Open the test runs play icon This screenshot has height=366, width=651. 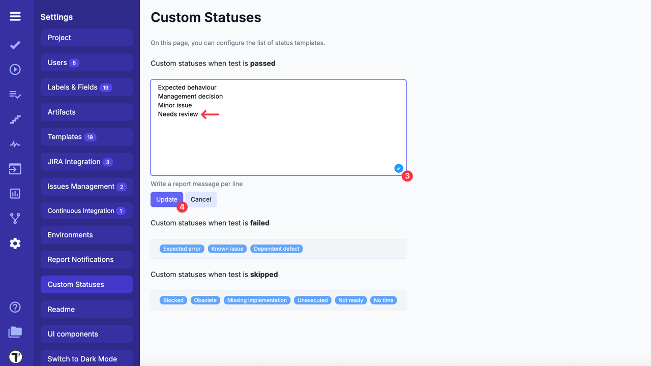(15, 69)
